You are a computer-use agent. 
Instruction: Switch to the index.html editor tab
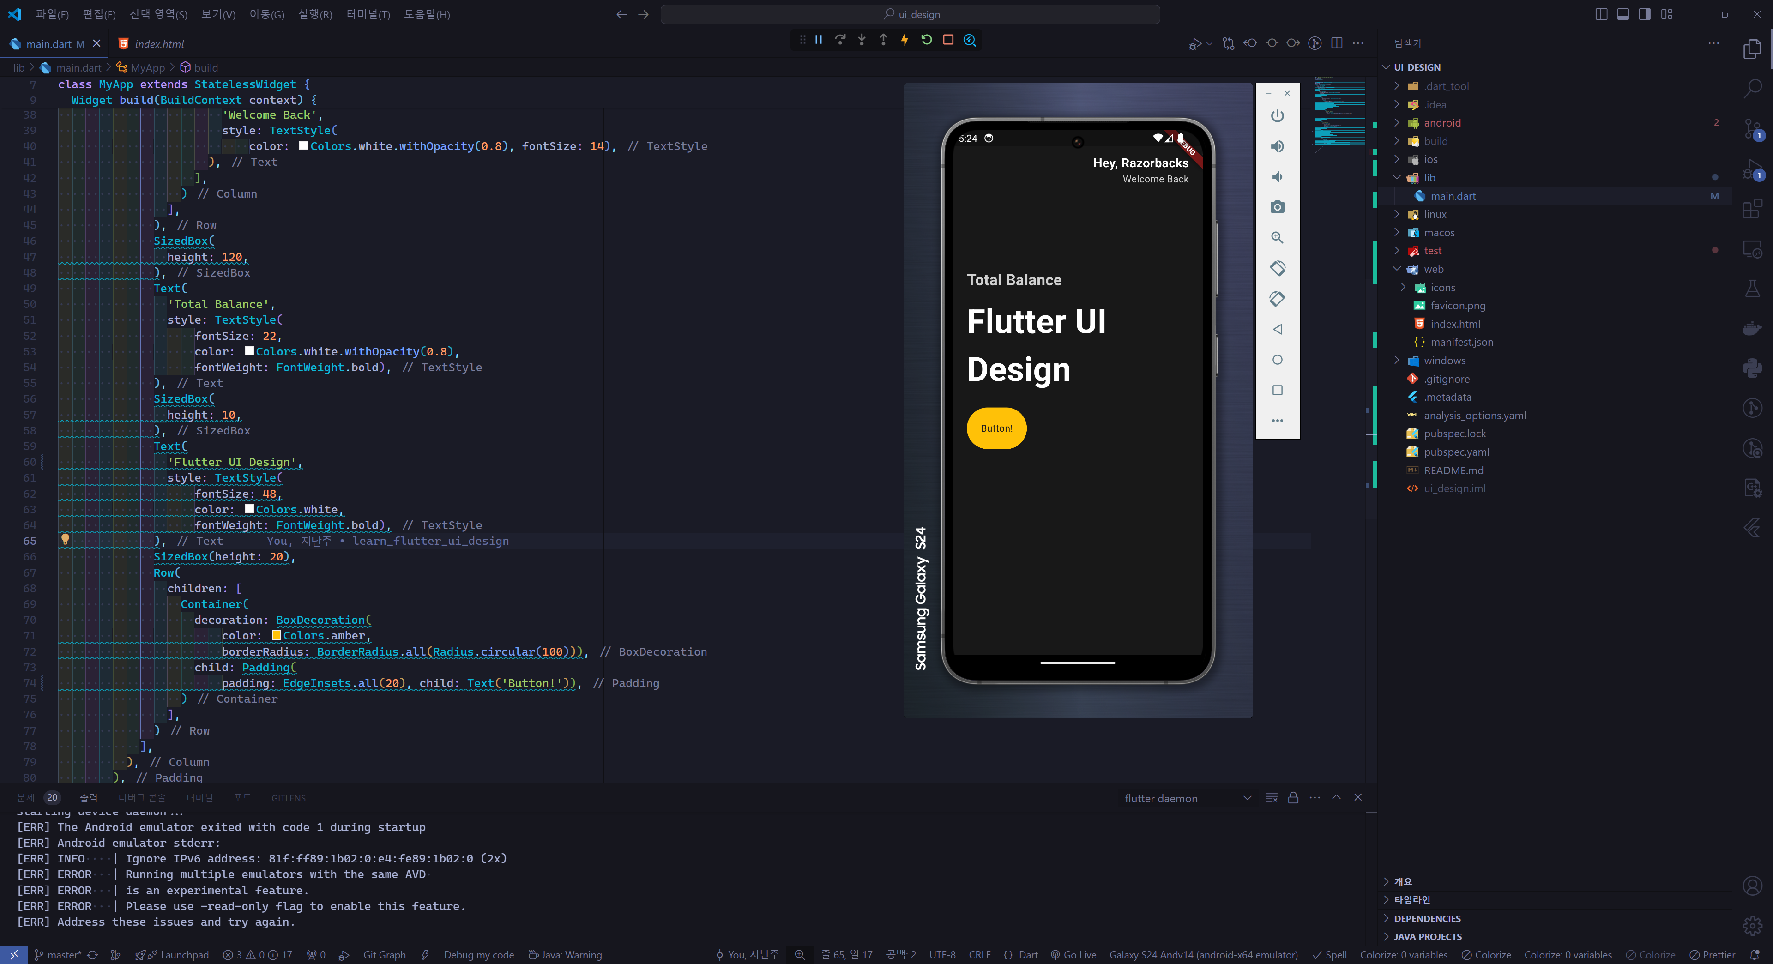[159, 44]
